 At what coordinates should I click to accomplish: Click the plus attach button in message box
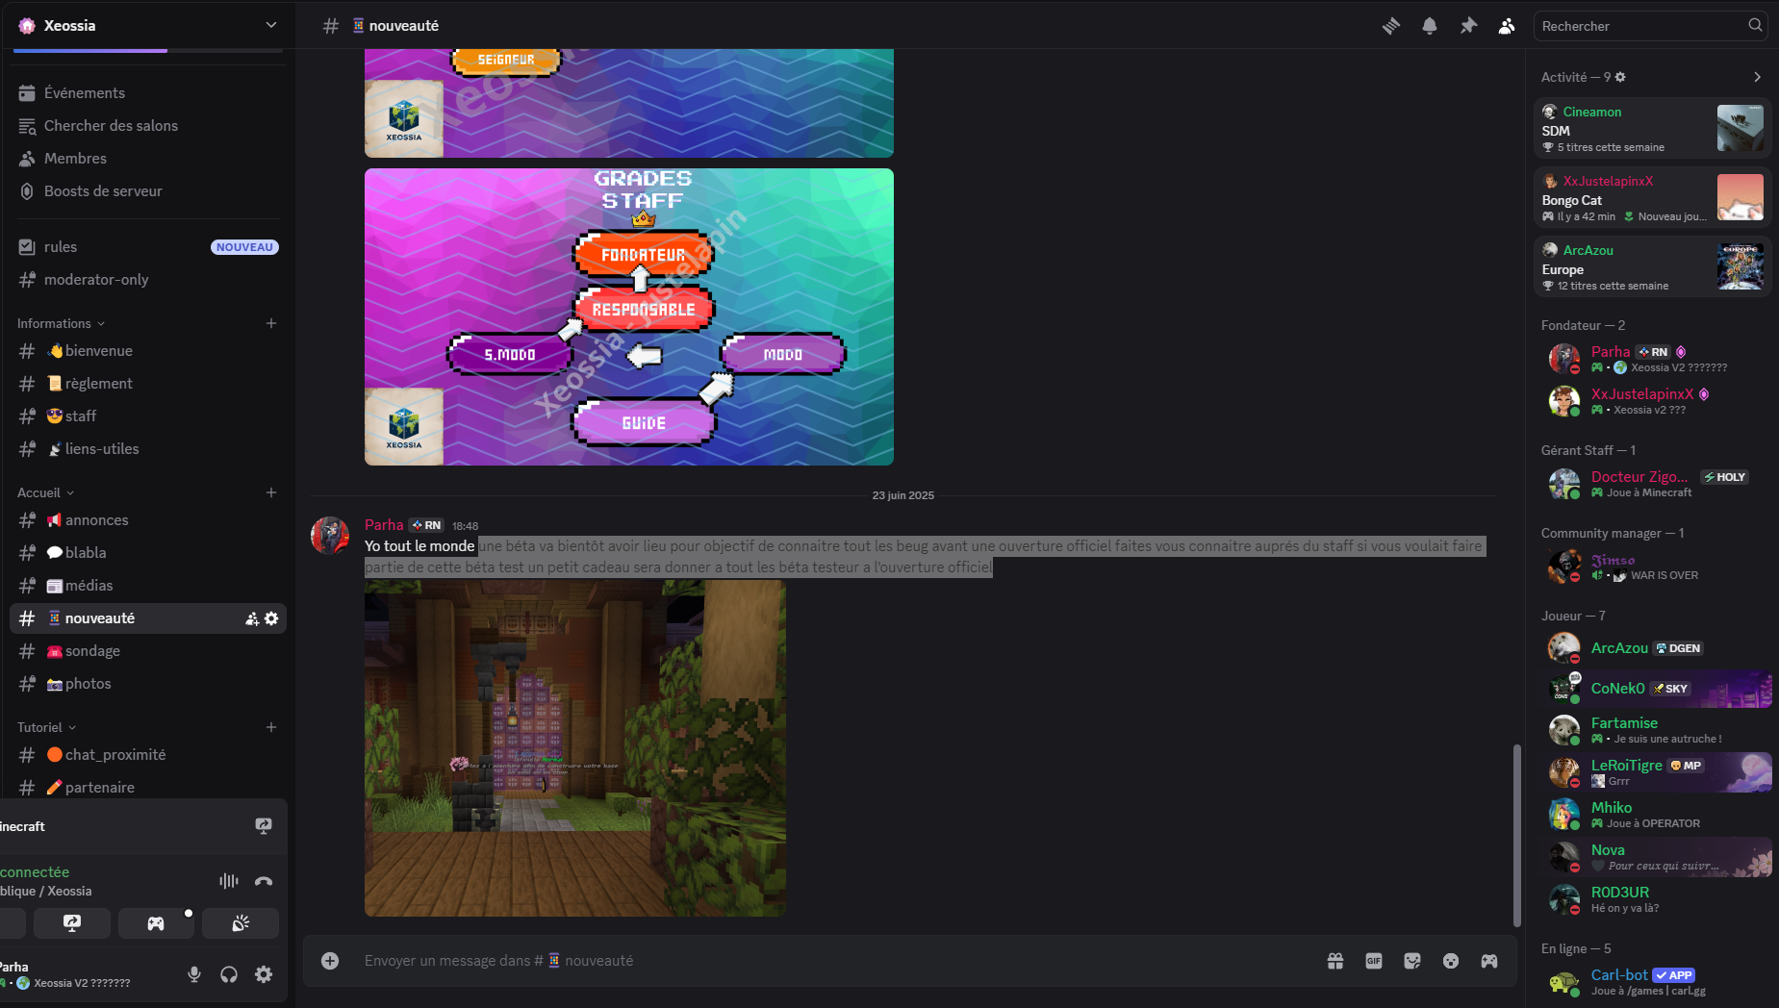pos(330,961)
